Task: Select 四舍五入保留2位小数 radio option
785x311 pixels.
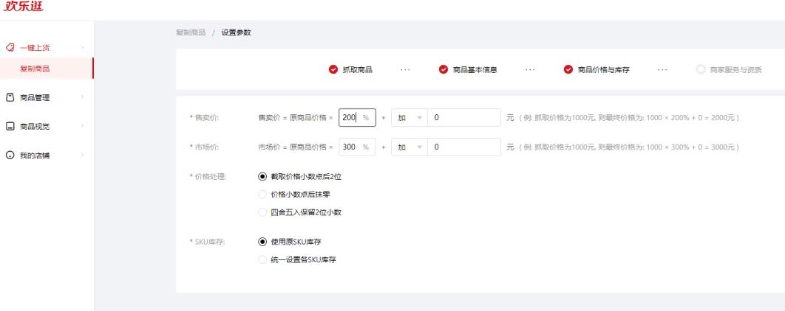Action: [262, 212]
